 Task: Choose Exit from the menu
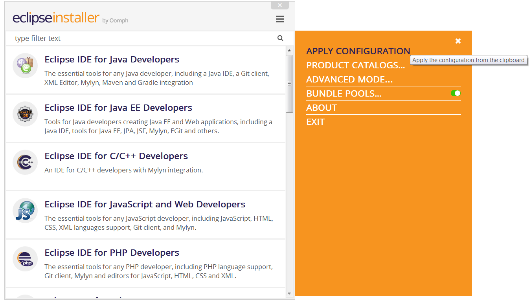click(x=314, y=122)
